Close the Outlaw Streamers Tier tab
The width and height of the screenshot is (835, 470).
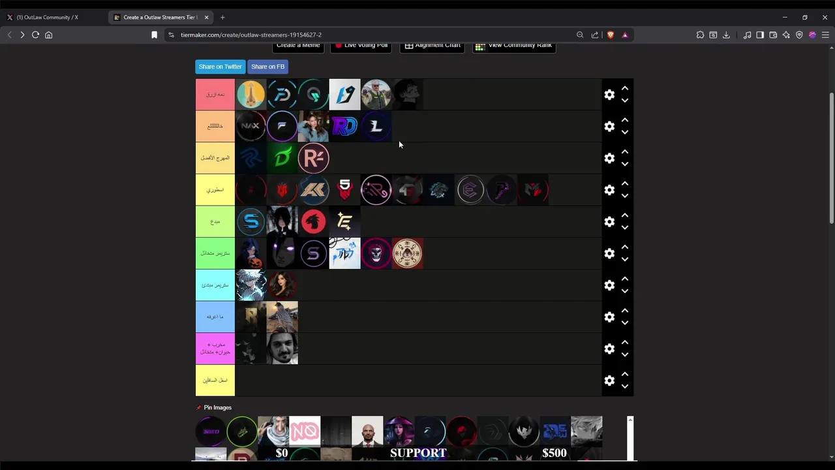coord(207,18)
